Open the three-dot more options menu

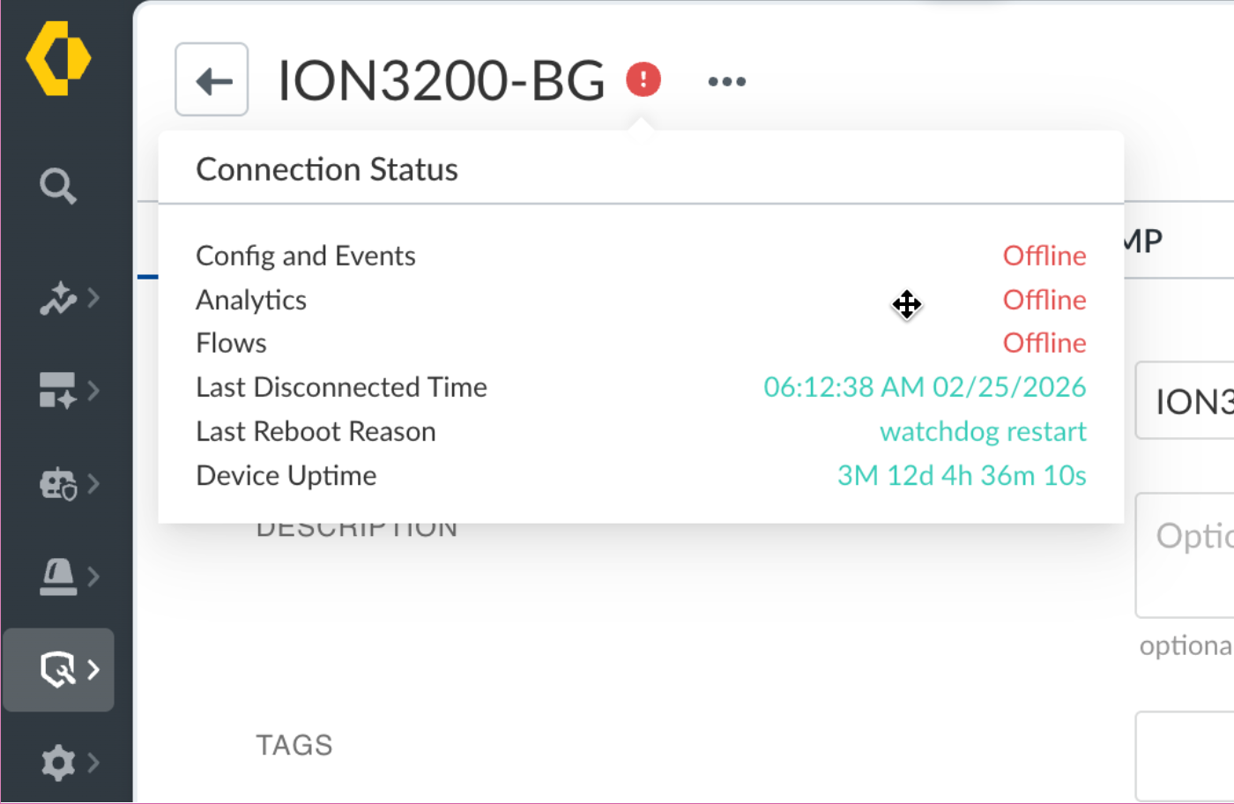(x=727, y=81)
